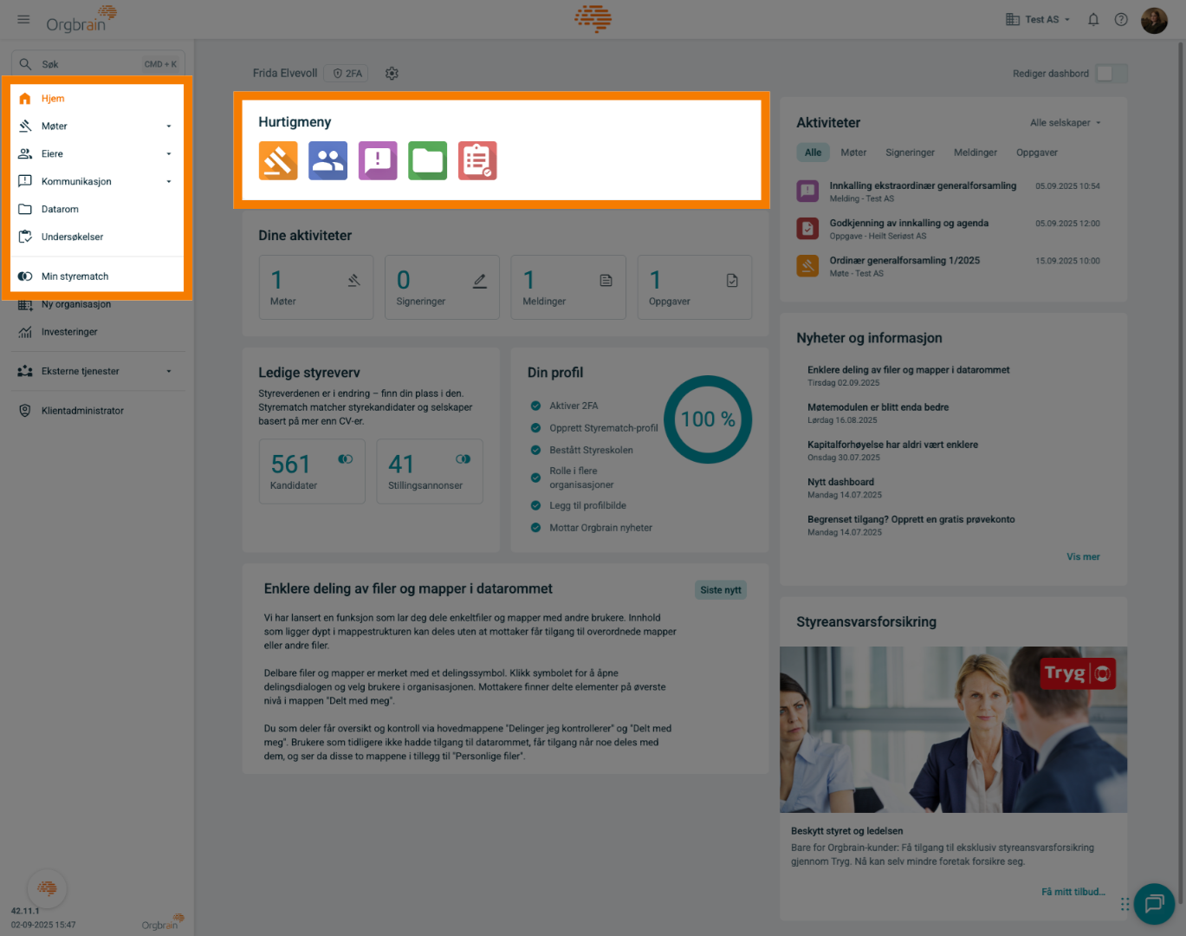Viewport: 1186px width, 936px height.
Task: Click the Opprett Styrematch-profil check item
Action: (x=593, y=428)
